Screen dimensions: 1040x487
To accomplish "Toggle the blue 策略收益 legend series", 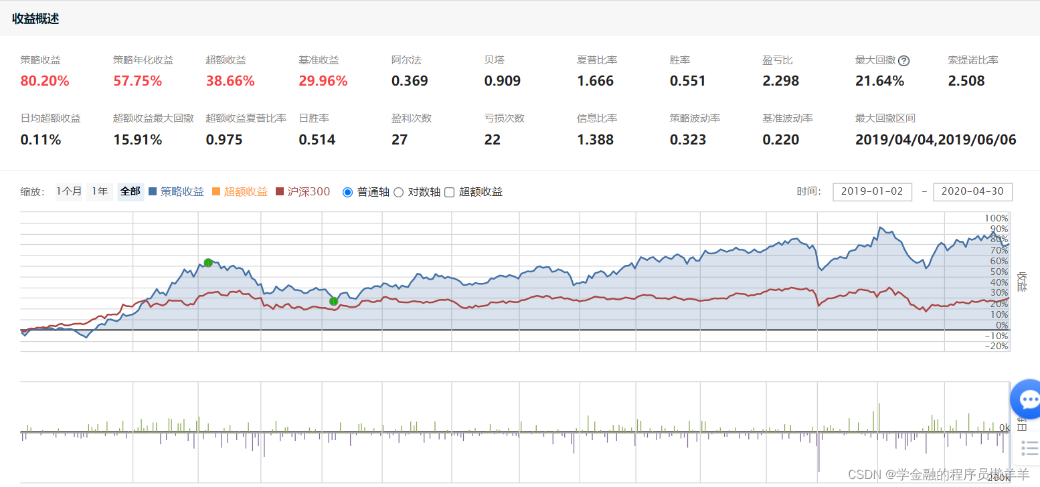I will [x=176, y=191].
